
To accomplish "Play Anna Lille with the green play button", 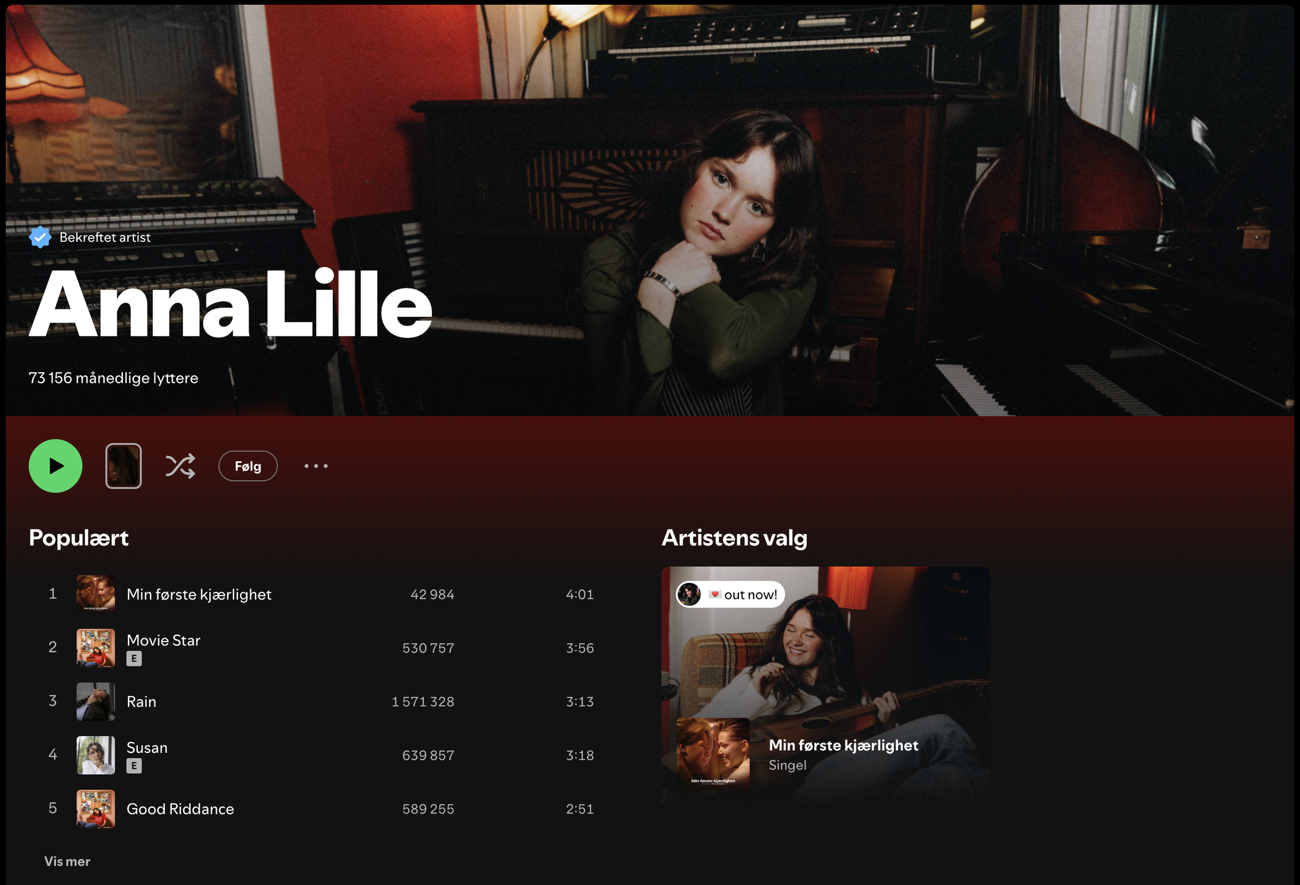I will [x=55, y=466].
